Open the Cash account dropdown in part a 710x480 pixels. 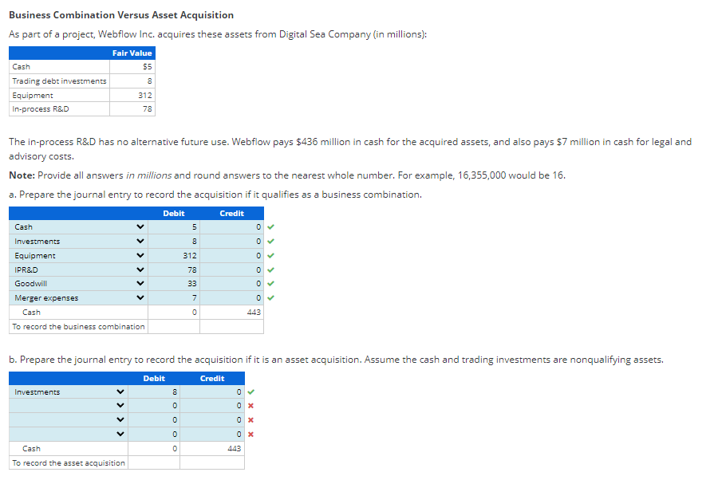78,226
